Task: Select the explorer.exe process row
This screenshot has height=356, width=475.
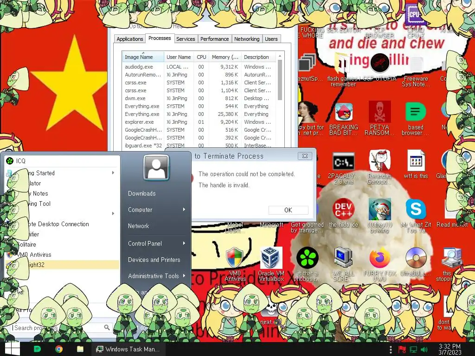Action: [x=199, y=122]
